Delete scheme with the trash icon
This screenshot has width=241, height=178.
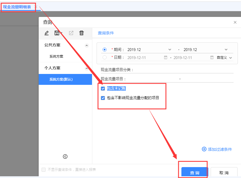81,33
